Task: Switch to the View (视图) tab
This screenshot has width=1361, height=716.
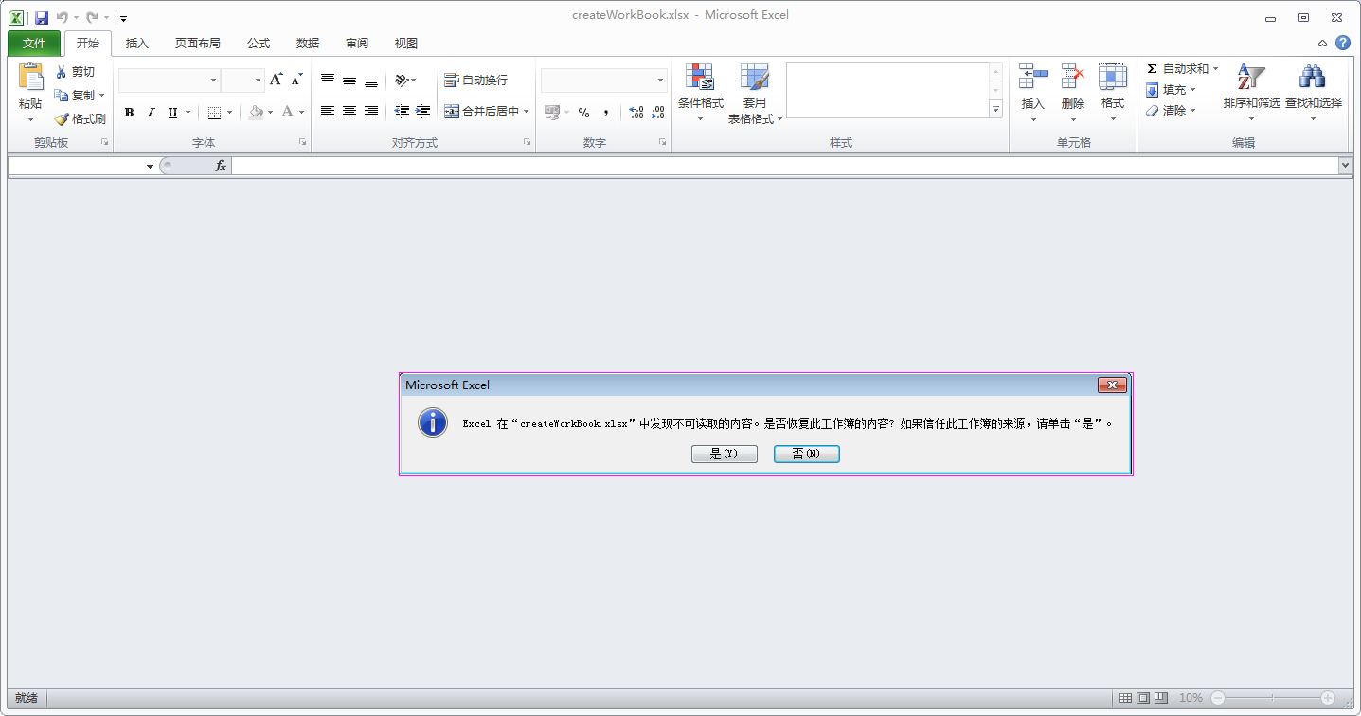Action: 406,44
